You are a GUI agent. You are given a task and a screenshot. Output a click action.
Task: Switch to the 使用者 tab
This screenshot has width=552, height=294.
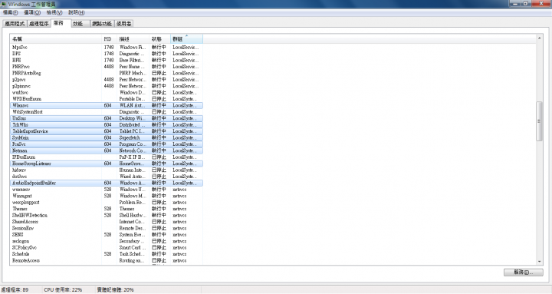coord(124,24)
